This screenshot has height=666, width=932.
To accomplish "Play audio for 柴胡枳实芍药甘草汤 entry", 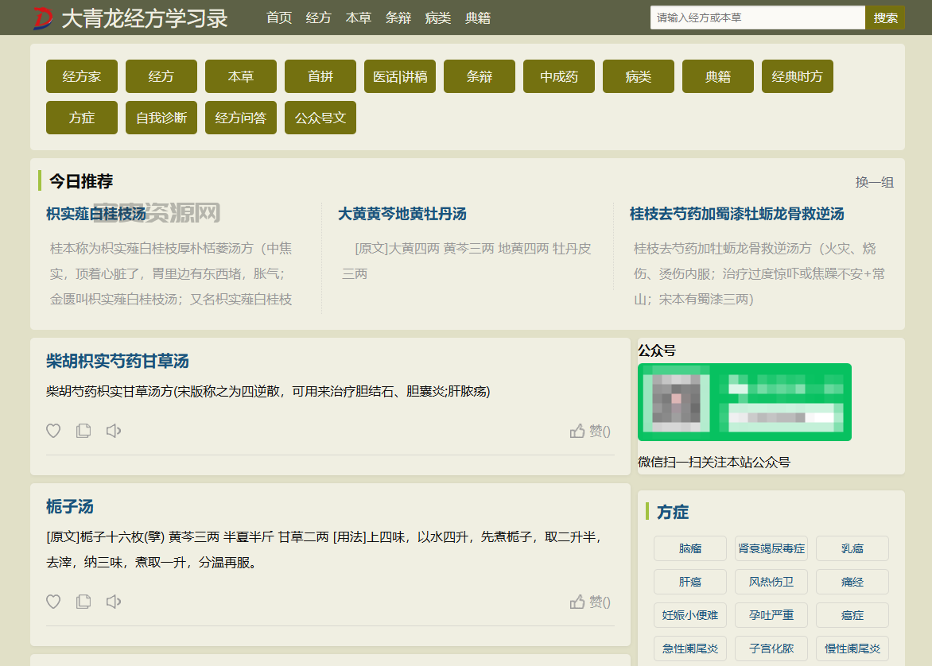I will 114,431.
